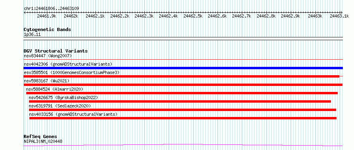Click the blue nsv4042306 variant bar

coord(183,68)
